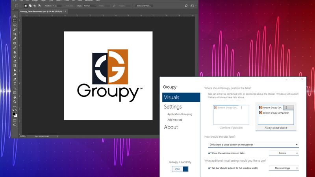
Task: Open the Style Normal dropdown
Action: [x=90, y=6]
